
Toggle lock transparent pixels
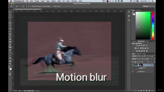[x=136, y=62]
